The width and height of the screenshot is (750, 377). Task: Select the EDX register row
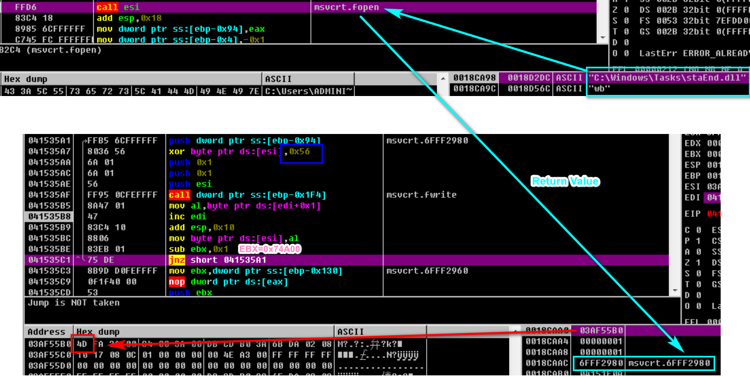pyautogui.click(x=703, y=143)
